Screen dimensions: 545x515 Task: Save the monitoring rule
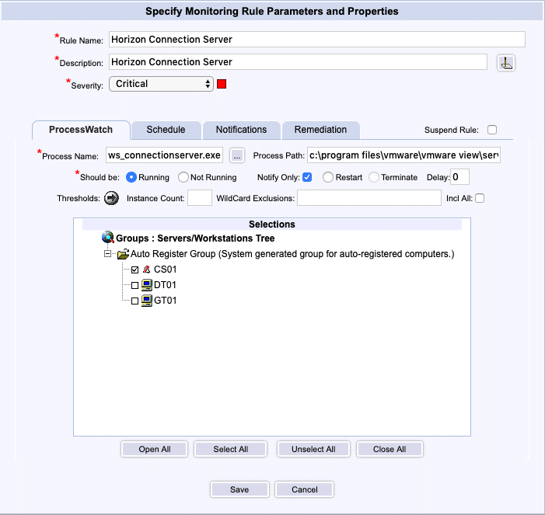[239, 489]
